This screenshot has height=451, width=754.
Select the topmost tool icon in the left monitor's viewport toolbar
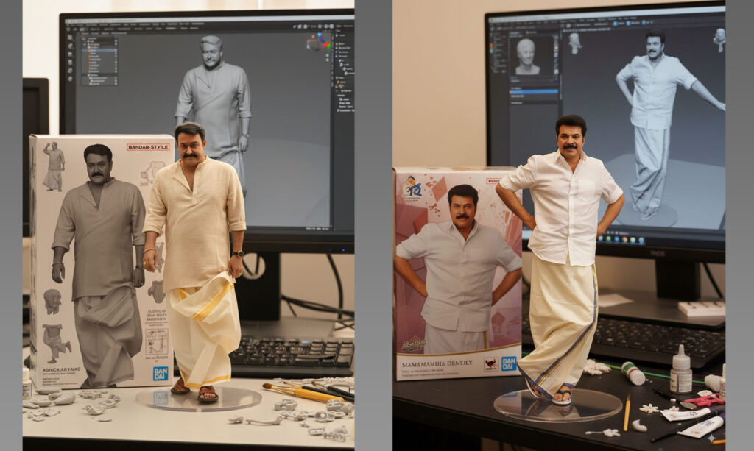pyautogui.click(x=71, y=36)
